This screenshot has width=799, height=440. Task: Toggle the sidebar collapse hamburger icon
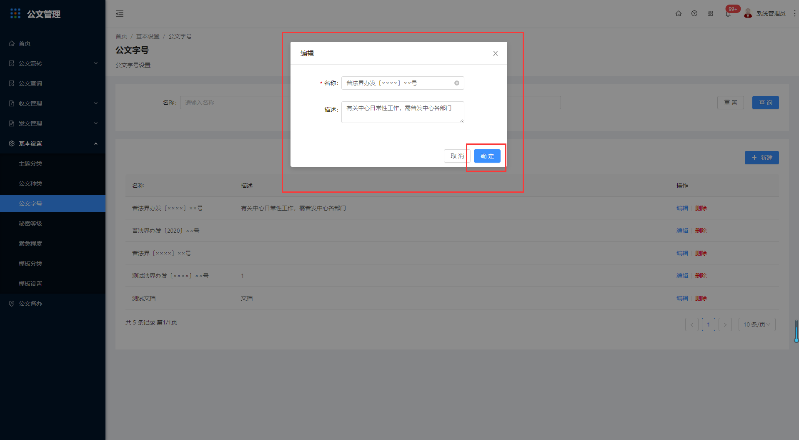(120, 14)
